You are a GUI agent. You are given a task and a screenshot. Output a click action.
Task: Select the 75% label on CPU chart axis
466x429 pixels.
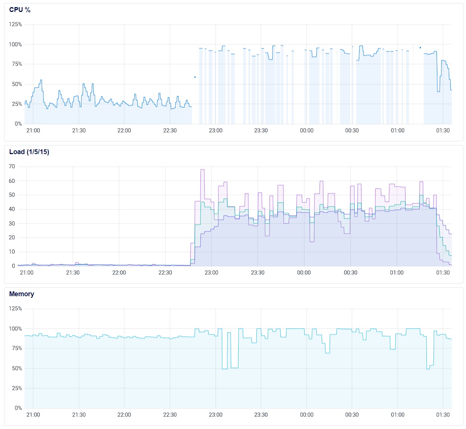(x=17, y=64)
